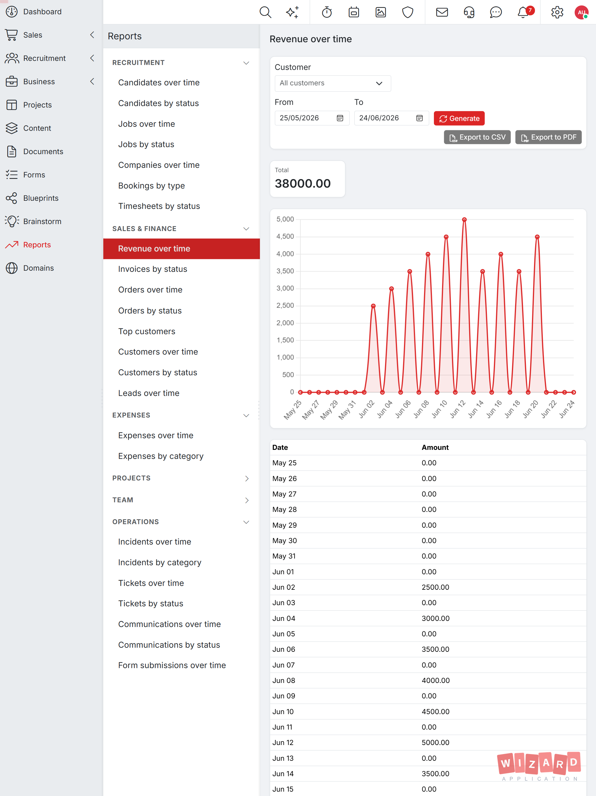Open the calendar icon in top bar

click(354, 12)
